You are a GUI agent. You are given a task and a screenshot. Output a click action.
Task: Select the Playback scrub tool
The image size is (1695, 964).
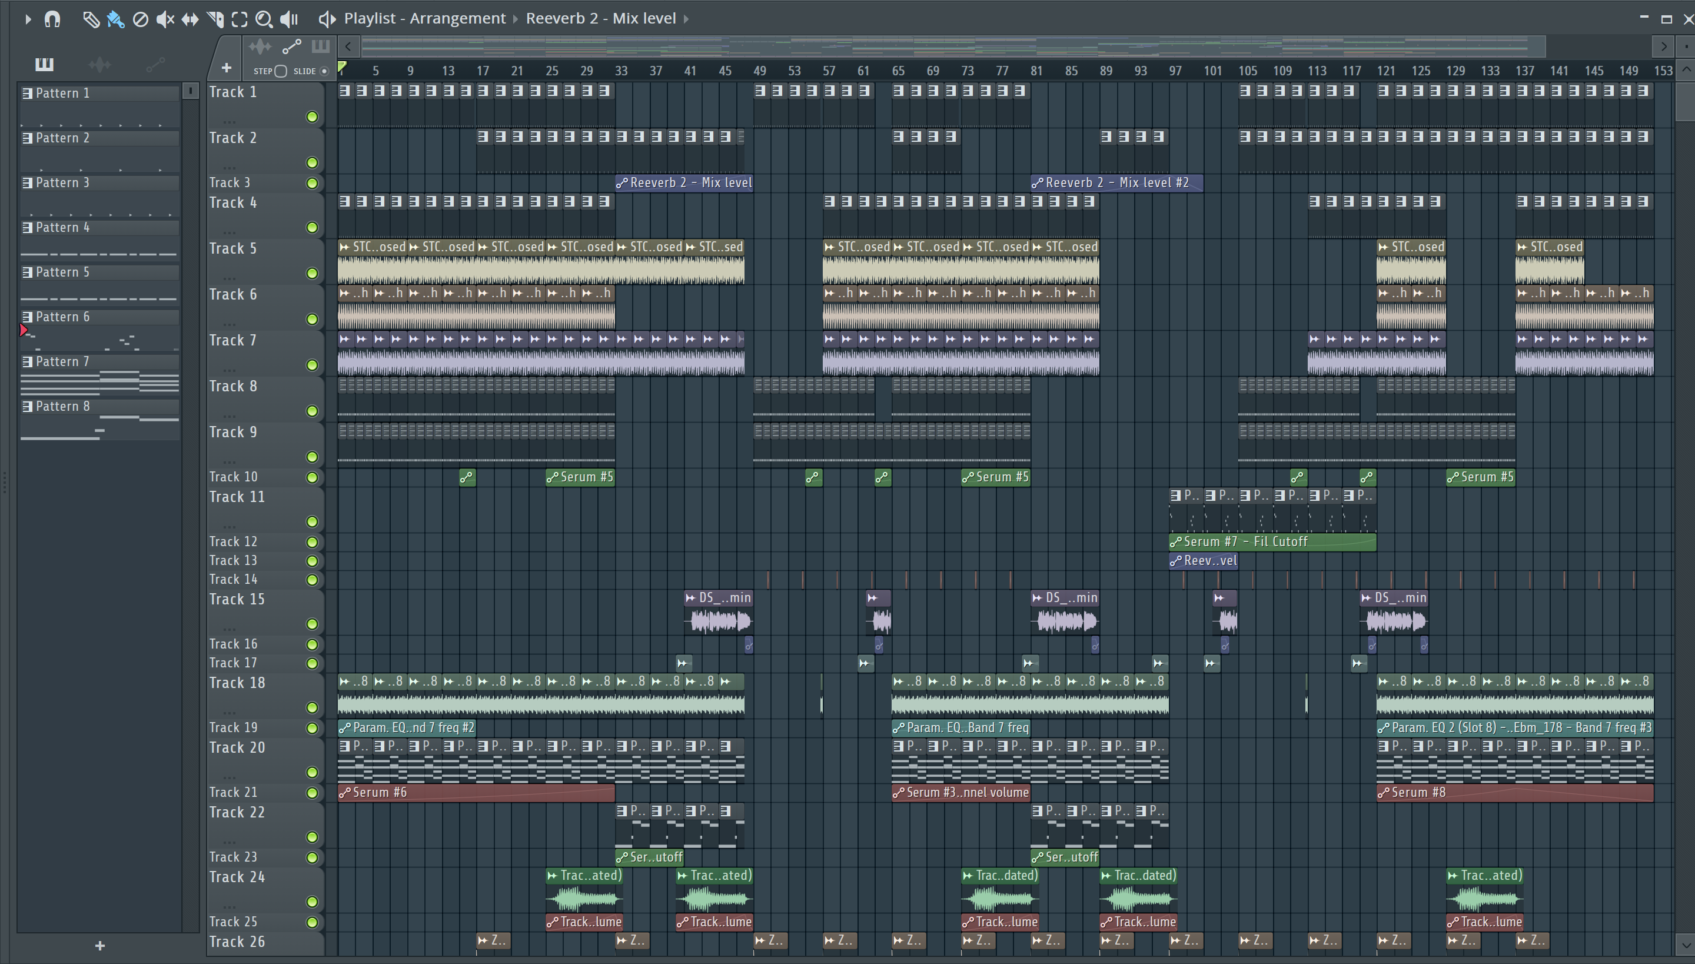click(x=288, y=19)
